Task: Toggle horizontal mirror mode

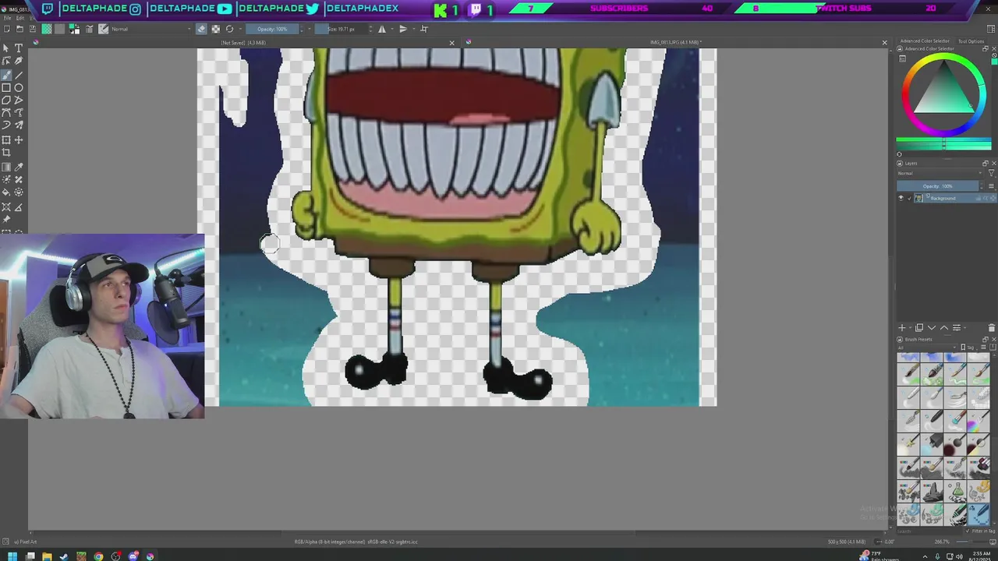Action: [382, 29]
